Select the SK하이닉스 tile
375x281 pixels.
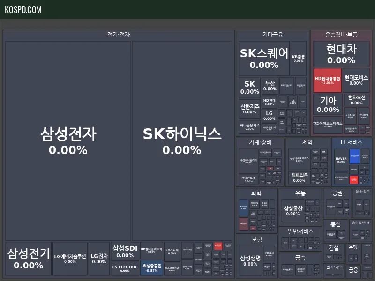pos(182,141)
